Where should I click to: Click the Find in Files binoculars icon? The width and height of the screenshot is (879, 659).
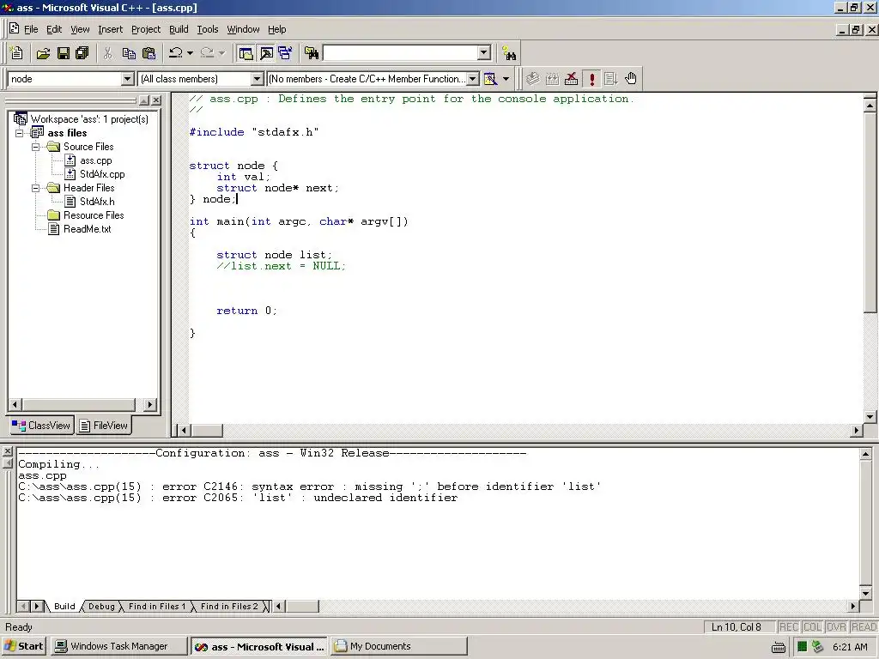312,53
